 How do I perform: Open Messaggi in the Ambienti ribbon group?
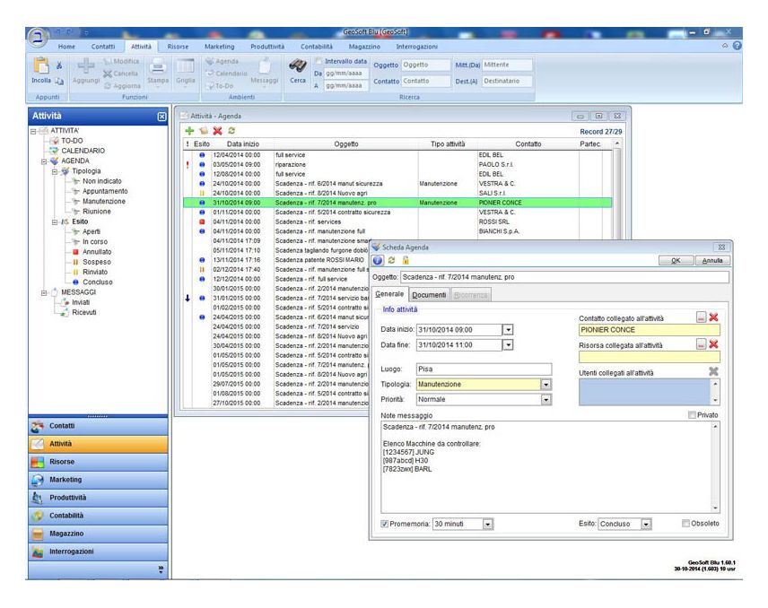point(265,71)
